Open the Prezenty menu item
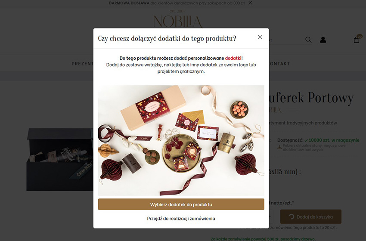The image size is (366, 241). (83, 64)
